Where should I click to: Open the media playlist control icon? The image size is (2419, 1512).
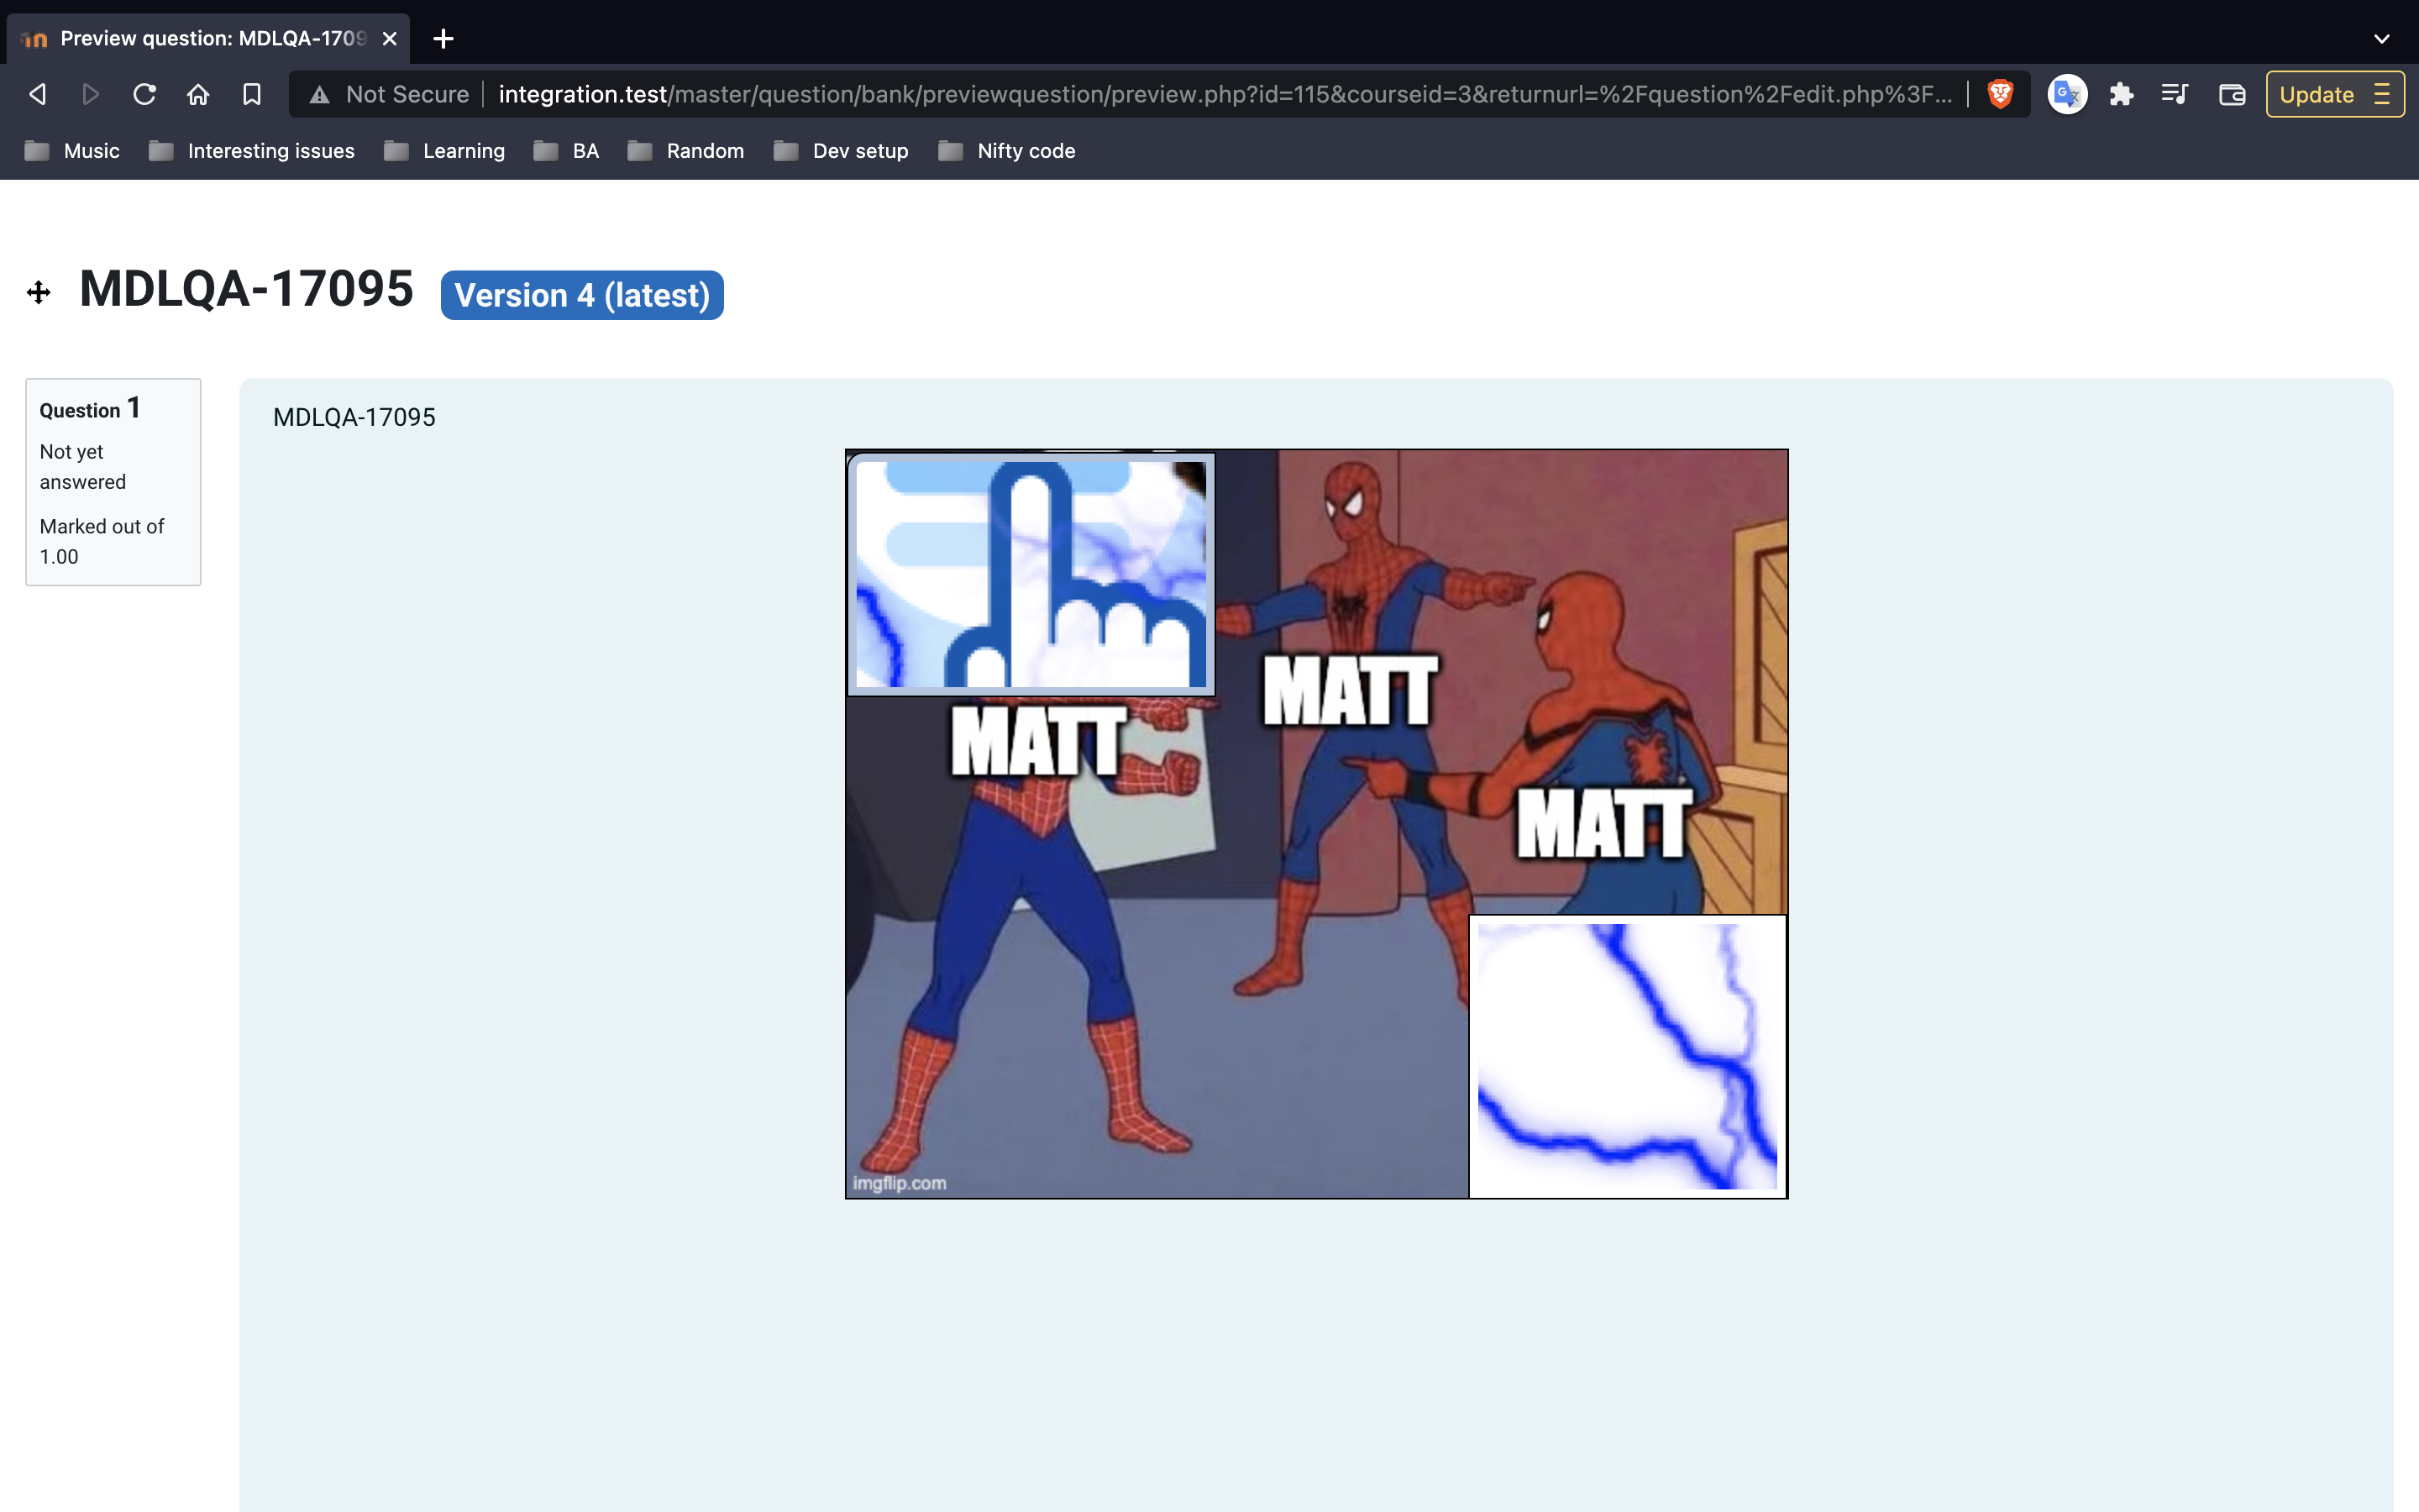point(2175,94)
